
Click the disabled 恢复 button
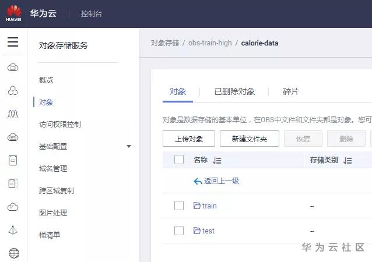click(x=303, y=139)
